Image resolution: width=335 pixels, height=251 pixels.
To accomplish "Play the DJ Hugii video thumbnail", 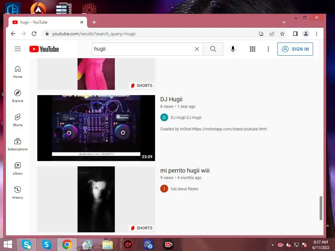I will tap(96, 128).
